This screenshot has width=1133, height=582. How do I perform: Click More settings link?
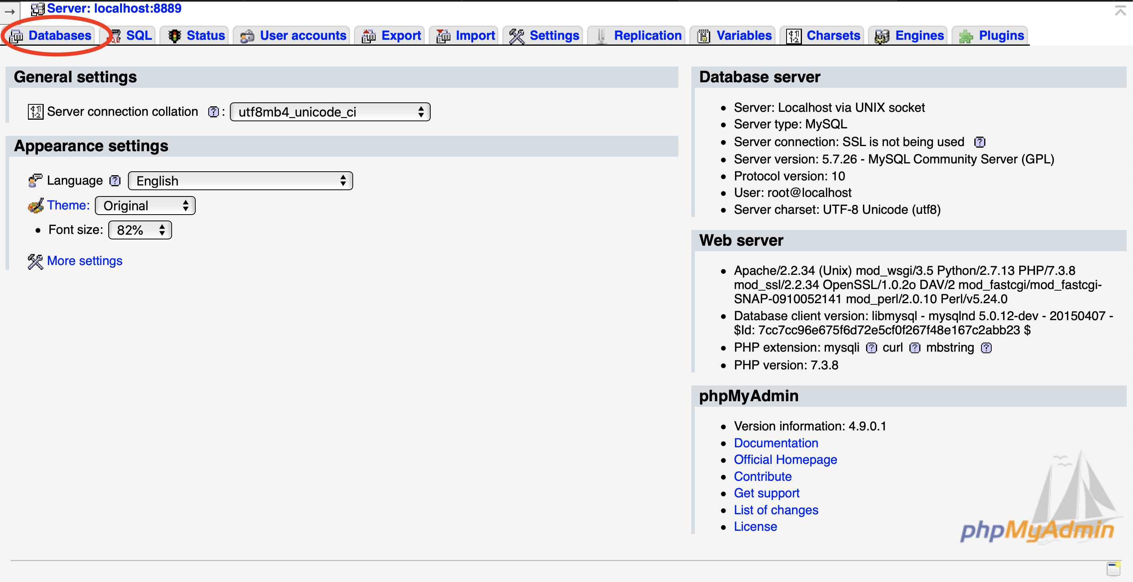click(x=84, y=261)
